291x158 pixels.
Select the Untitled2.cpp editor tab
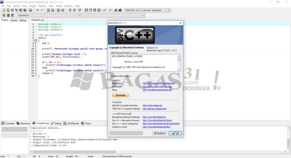tap(38, 20)
